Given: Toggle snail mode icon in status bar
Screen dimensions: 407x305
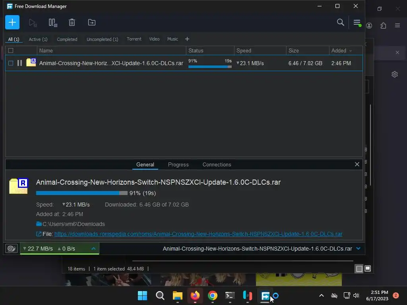Looking at the screenshot, I should pyautogui.click(x=12, y=249).
